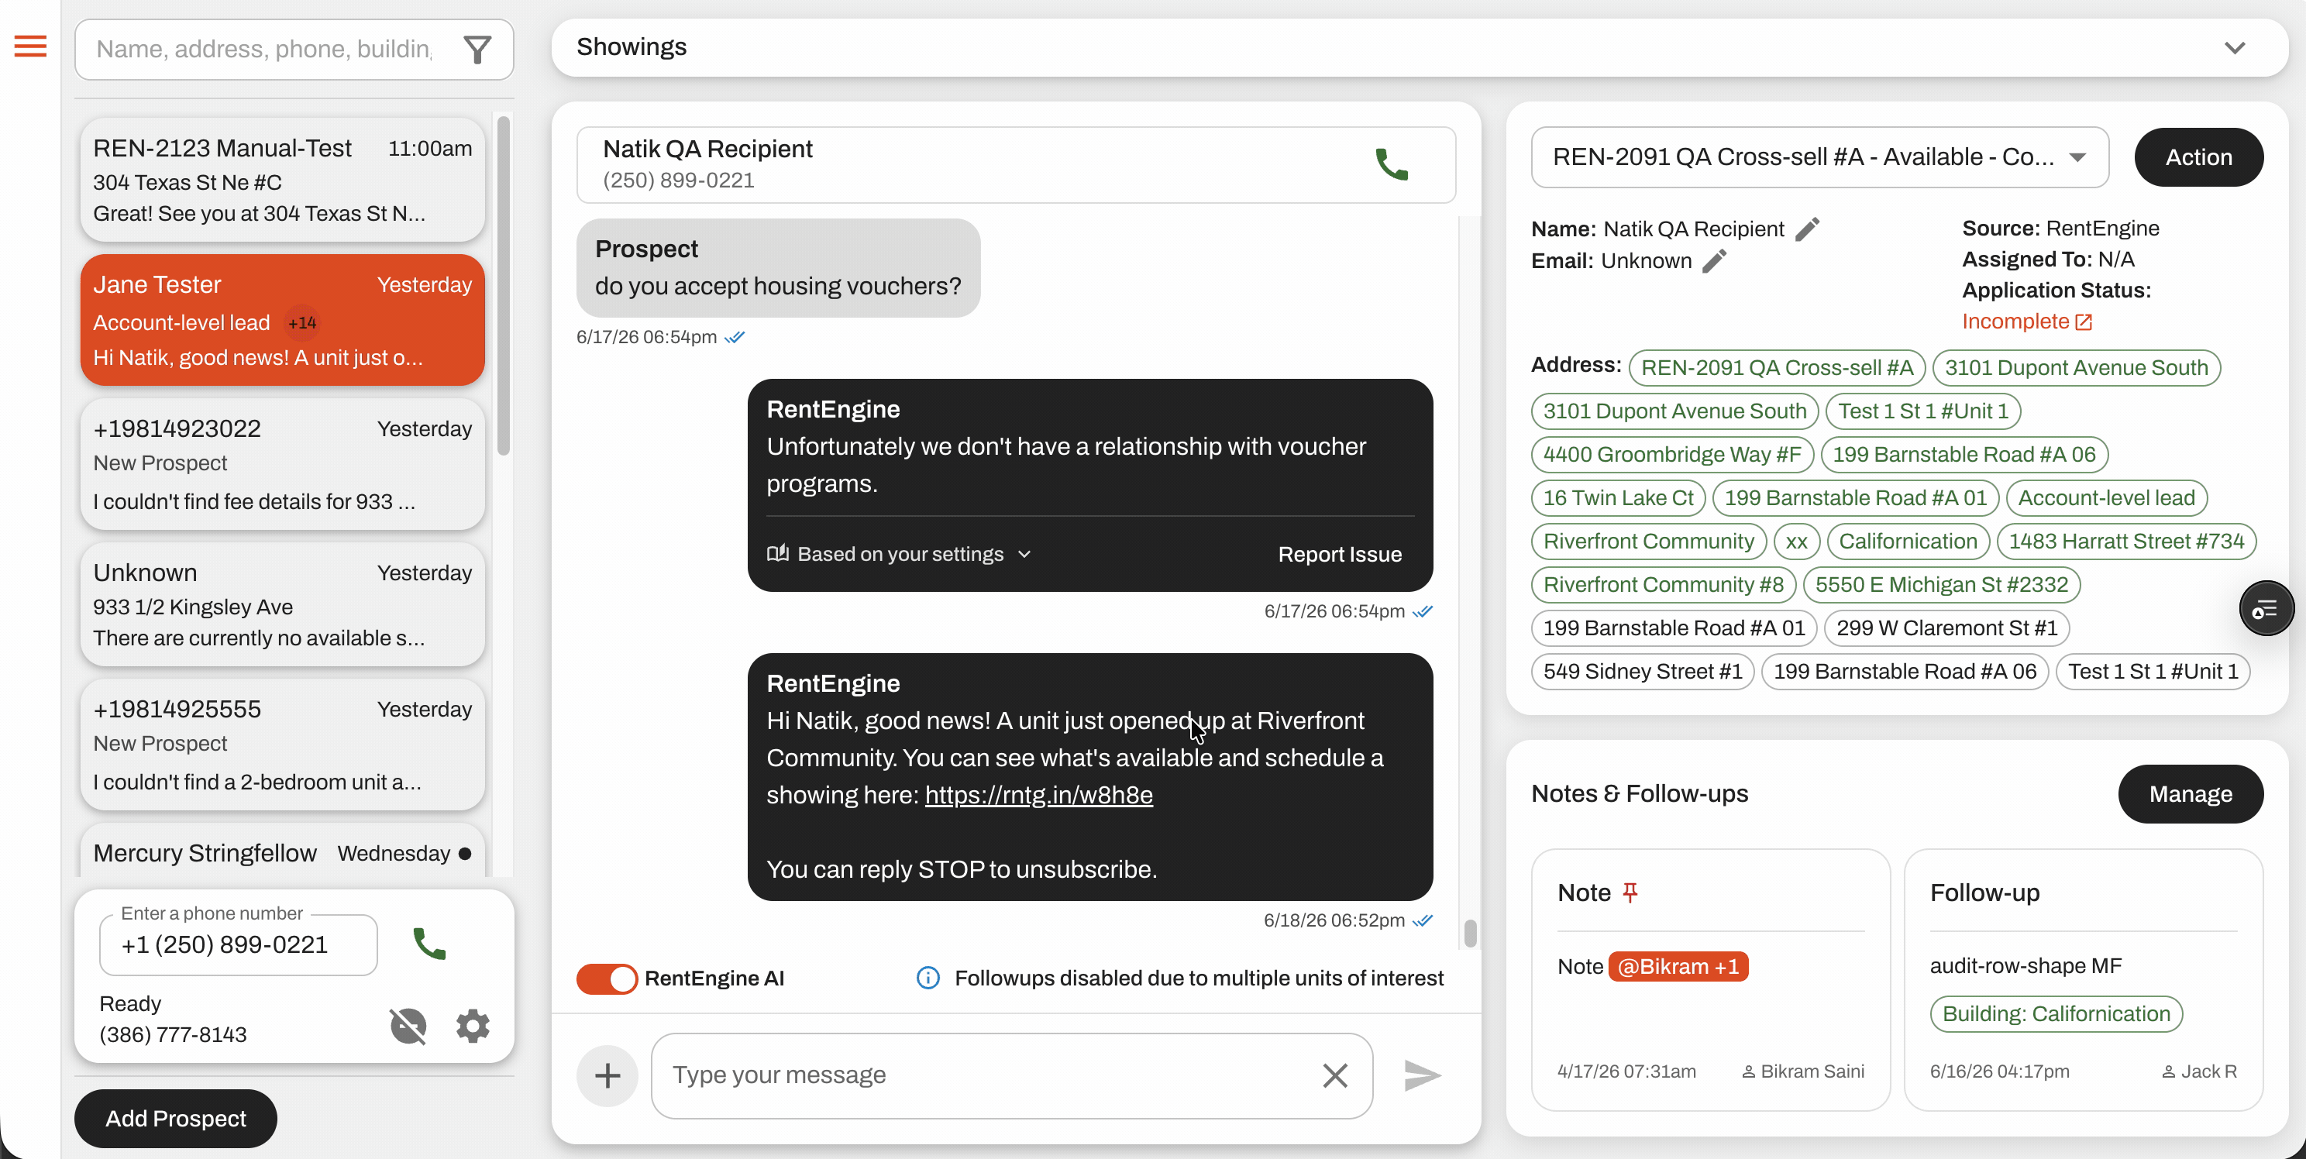Screen dimensions: 2306x1159
Task: Open the hamburger navigation menu
Action: [30, 46]
